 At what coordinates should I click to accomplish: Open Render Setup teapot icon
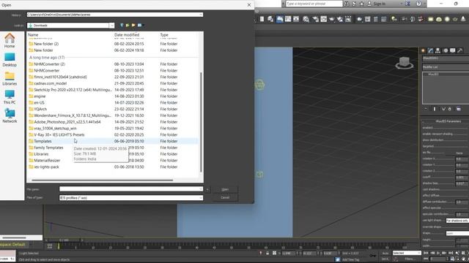pos(332,19)
